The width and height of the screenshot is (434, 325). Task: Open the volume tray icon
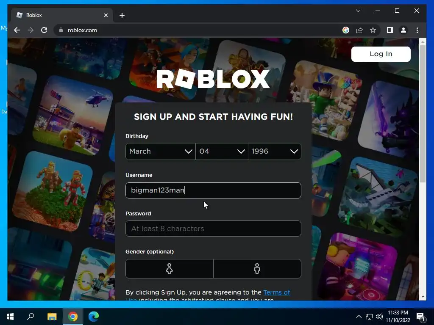379,317
